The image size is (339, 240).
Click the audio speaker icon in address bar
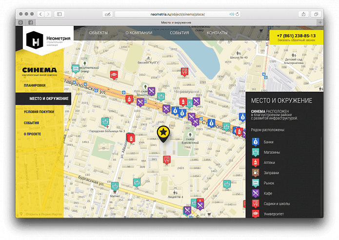(x=232, y=14)
